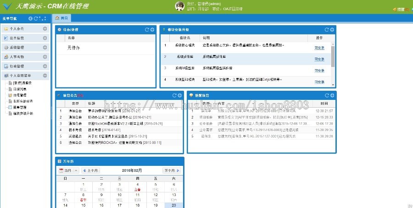Click the 行政管理 icon in sidebar
The height and width of the screenshot is (208, 413).
[6, 66]
